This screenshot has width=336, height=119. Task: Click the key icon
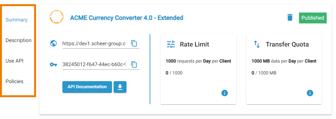[x=53, y=64]
